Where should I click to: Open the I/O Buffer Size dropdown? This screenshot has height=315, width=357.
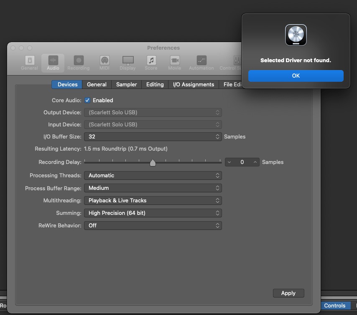tap(153, 136)
